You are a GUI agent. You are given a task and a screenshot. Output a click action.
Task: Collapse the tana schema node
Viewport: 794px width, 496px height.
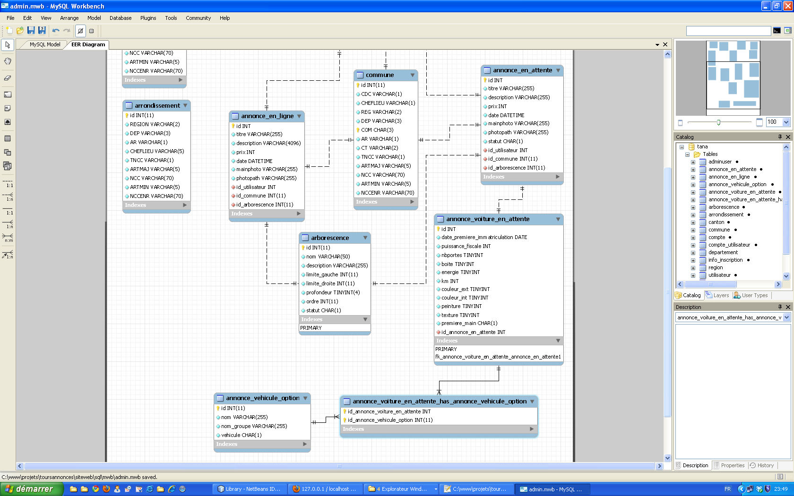coord(682,147)
